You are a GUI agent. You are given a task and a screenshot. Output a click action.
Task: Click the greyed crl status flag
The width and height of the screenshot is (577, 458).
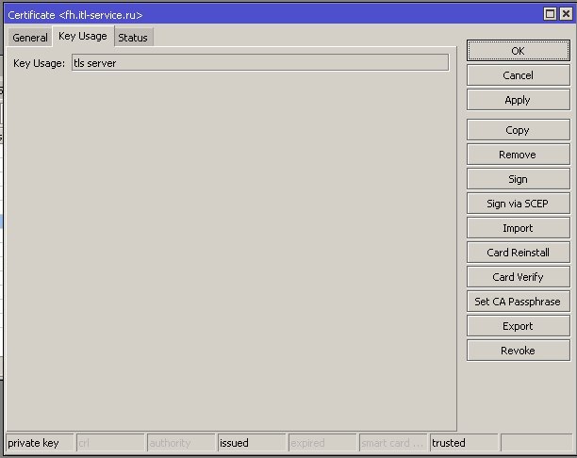coord(110,443)
